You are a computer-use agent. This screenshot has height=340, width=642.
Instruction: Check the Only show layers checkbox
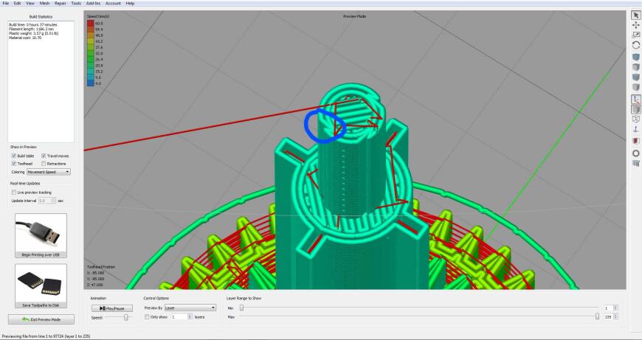(x=147, y=317)
